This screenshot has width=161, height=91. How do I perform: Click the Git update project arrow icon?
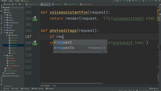tap(146, 1)
